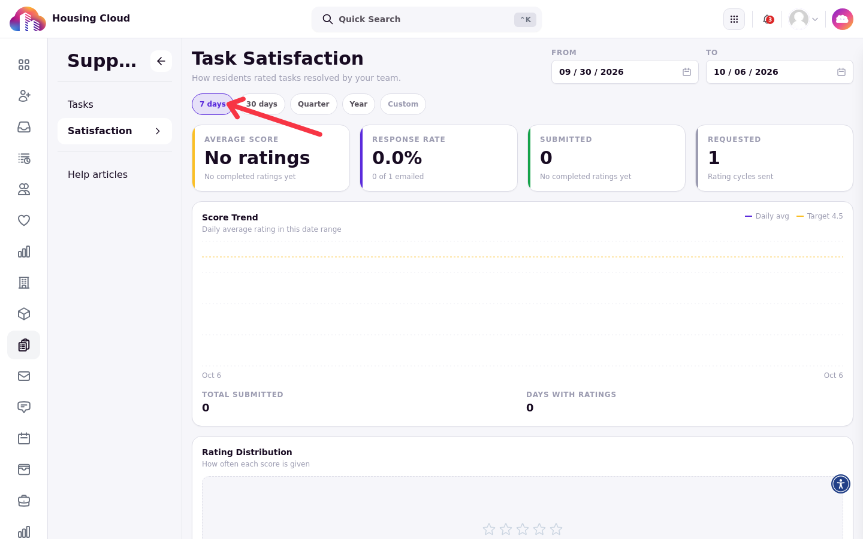Click the Housing Cloud logo
Viewport: 863px width, 539px height.
(28, 19)
